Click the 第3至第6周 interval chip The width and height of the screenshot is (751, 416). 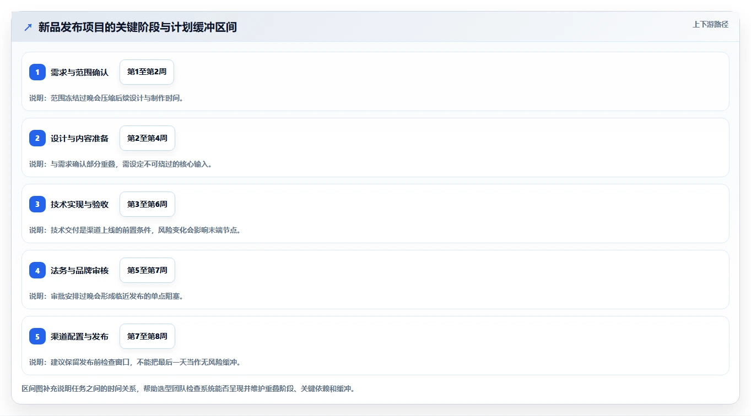point(147,204)
